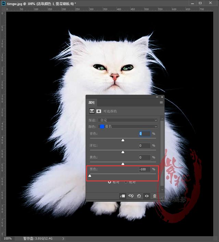Screen dimensions: 219x242
Task: Select the Absolute (绝对) radio button
Action: 126,182
